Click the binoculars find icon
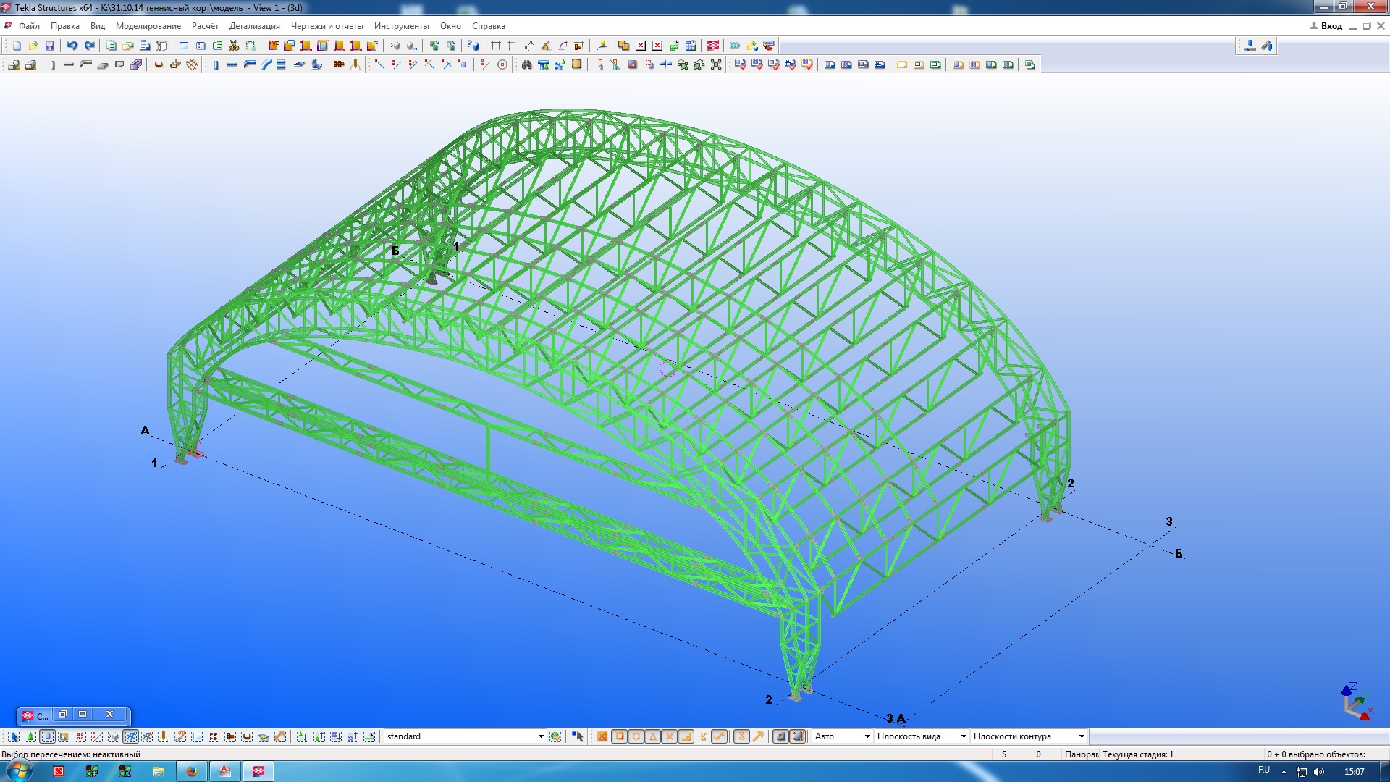This screenshot has width=1390, height=782. [526, 64]
